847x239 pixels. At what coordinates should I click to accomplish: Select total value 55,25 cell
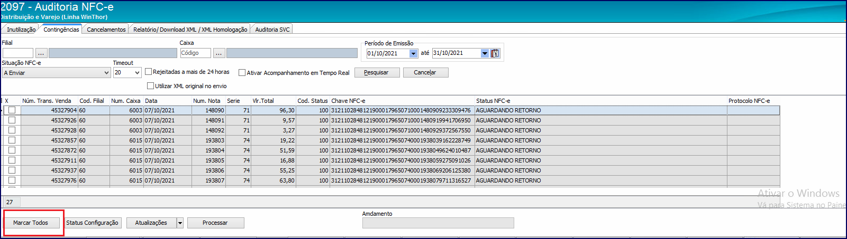pyautogui.click(x=274, y=170)
